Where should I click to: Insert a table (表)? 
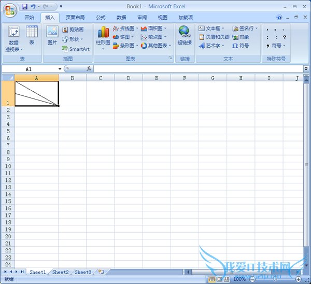coord(32,35)
